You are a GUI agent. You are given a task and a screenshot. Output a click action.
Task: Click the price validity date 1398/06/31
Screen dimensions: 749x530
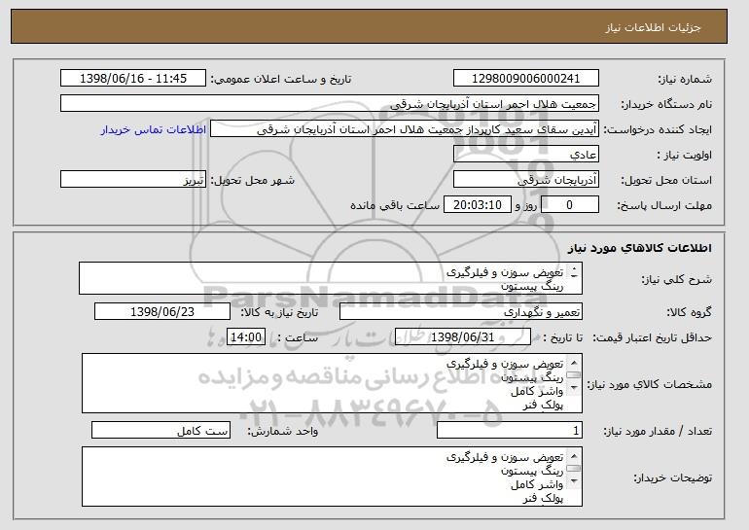pos(463,337)
